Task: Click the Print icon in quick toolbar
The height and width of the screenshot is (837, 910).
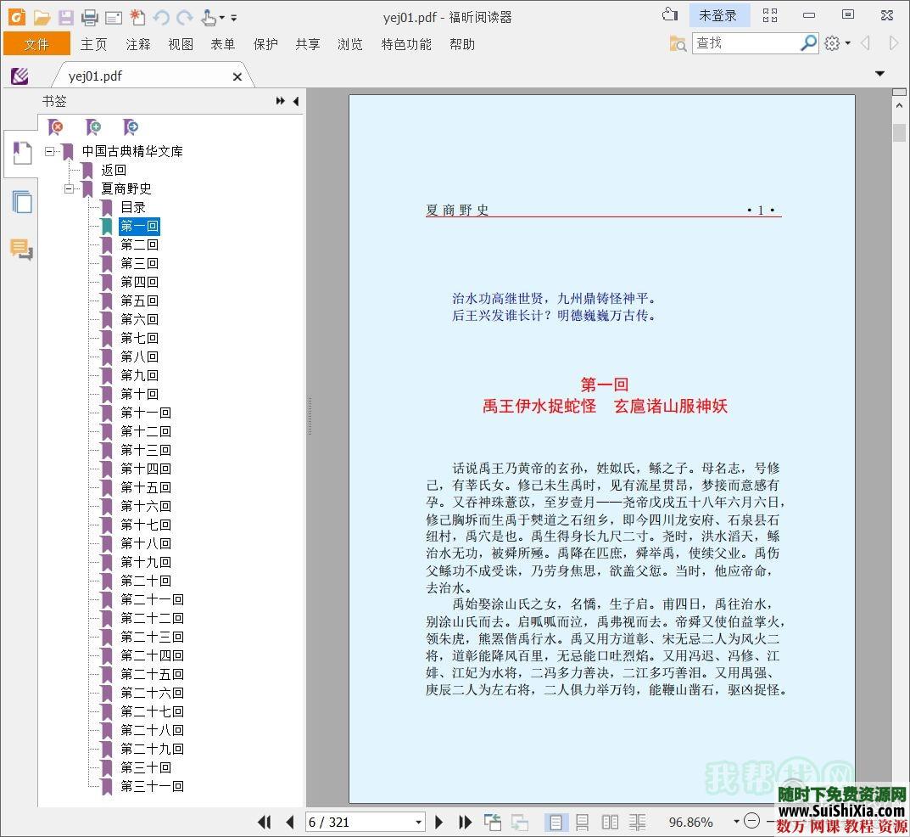Action: [90, 17]
